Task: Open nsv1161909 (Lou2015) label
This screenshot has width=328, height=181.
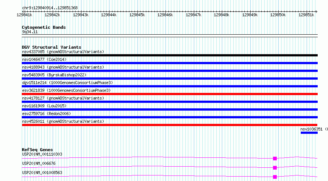Action: click(44, 106)
